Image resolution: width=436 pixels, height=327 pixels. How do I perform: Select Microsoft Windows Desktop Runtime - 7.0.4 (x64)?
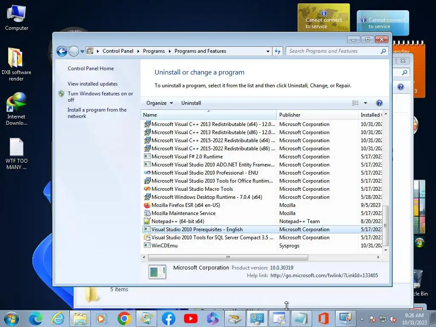tap(262, 197)
